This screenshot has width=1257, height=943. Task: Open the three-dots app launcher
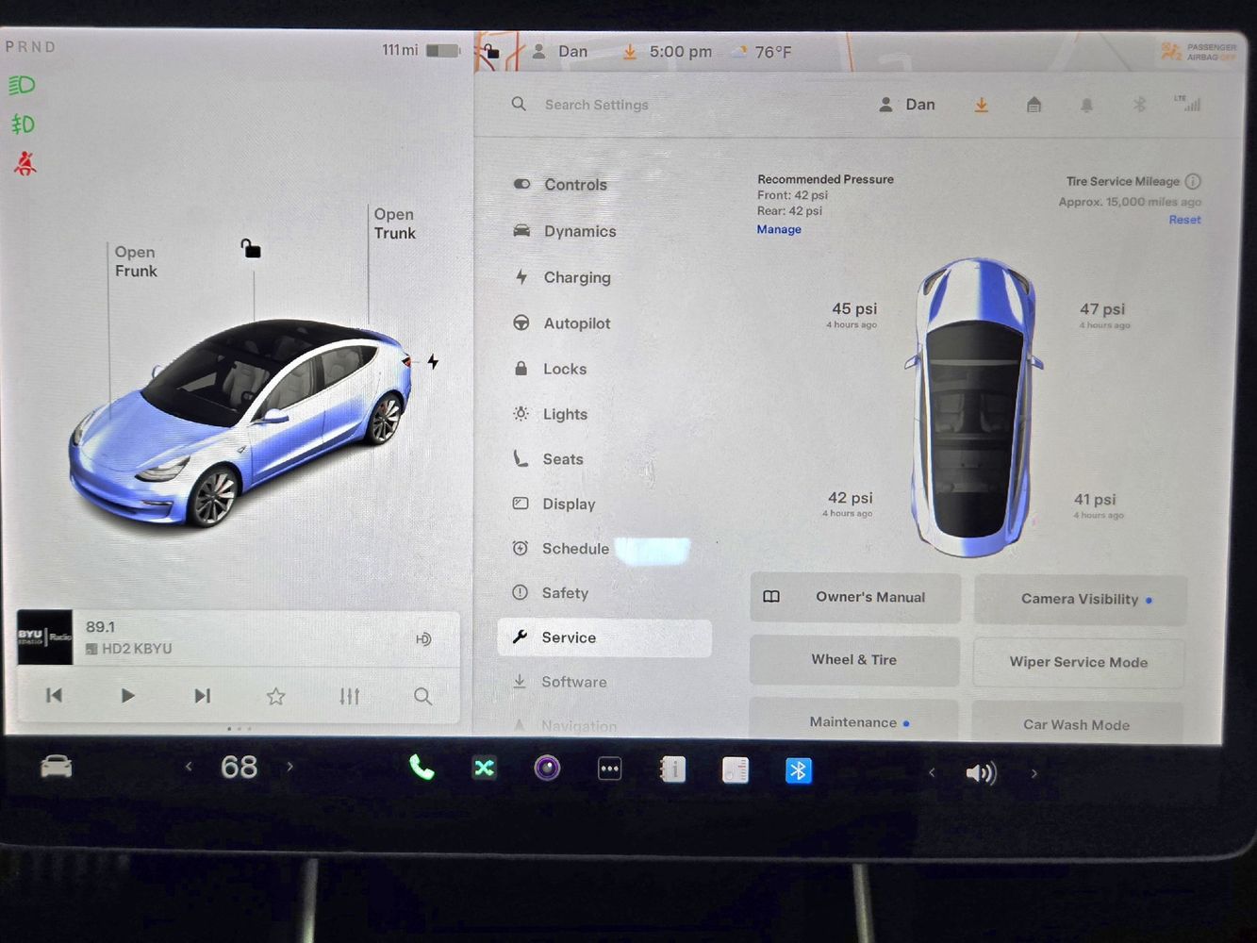610,769
